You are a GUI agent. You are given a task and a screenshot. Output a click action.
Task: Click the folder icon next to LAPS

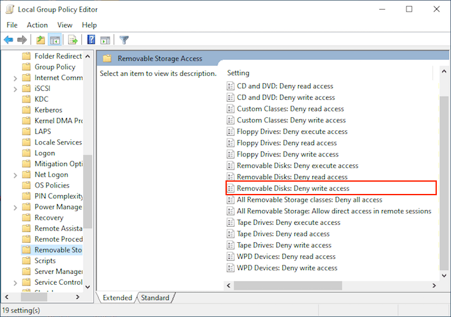[x=26, y=131]
